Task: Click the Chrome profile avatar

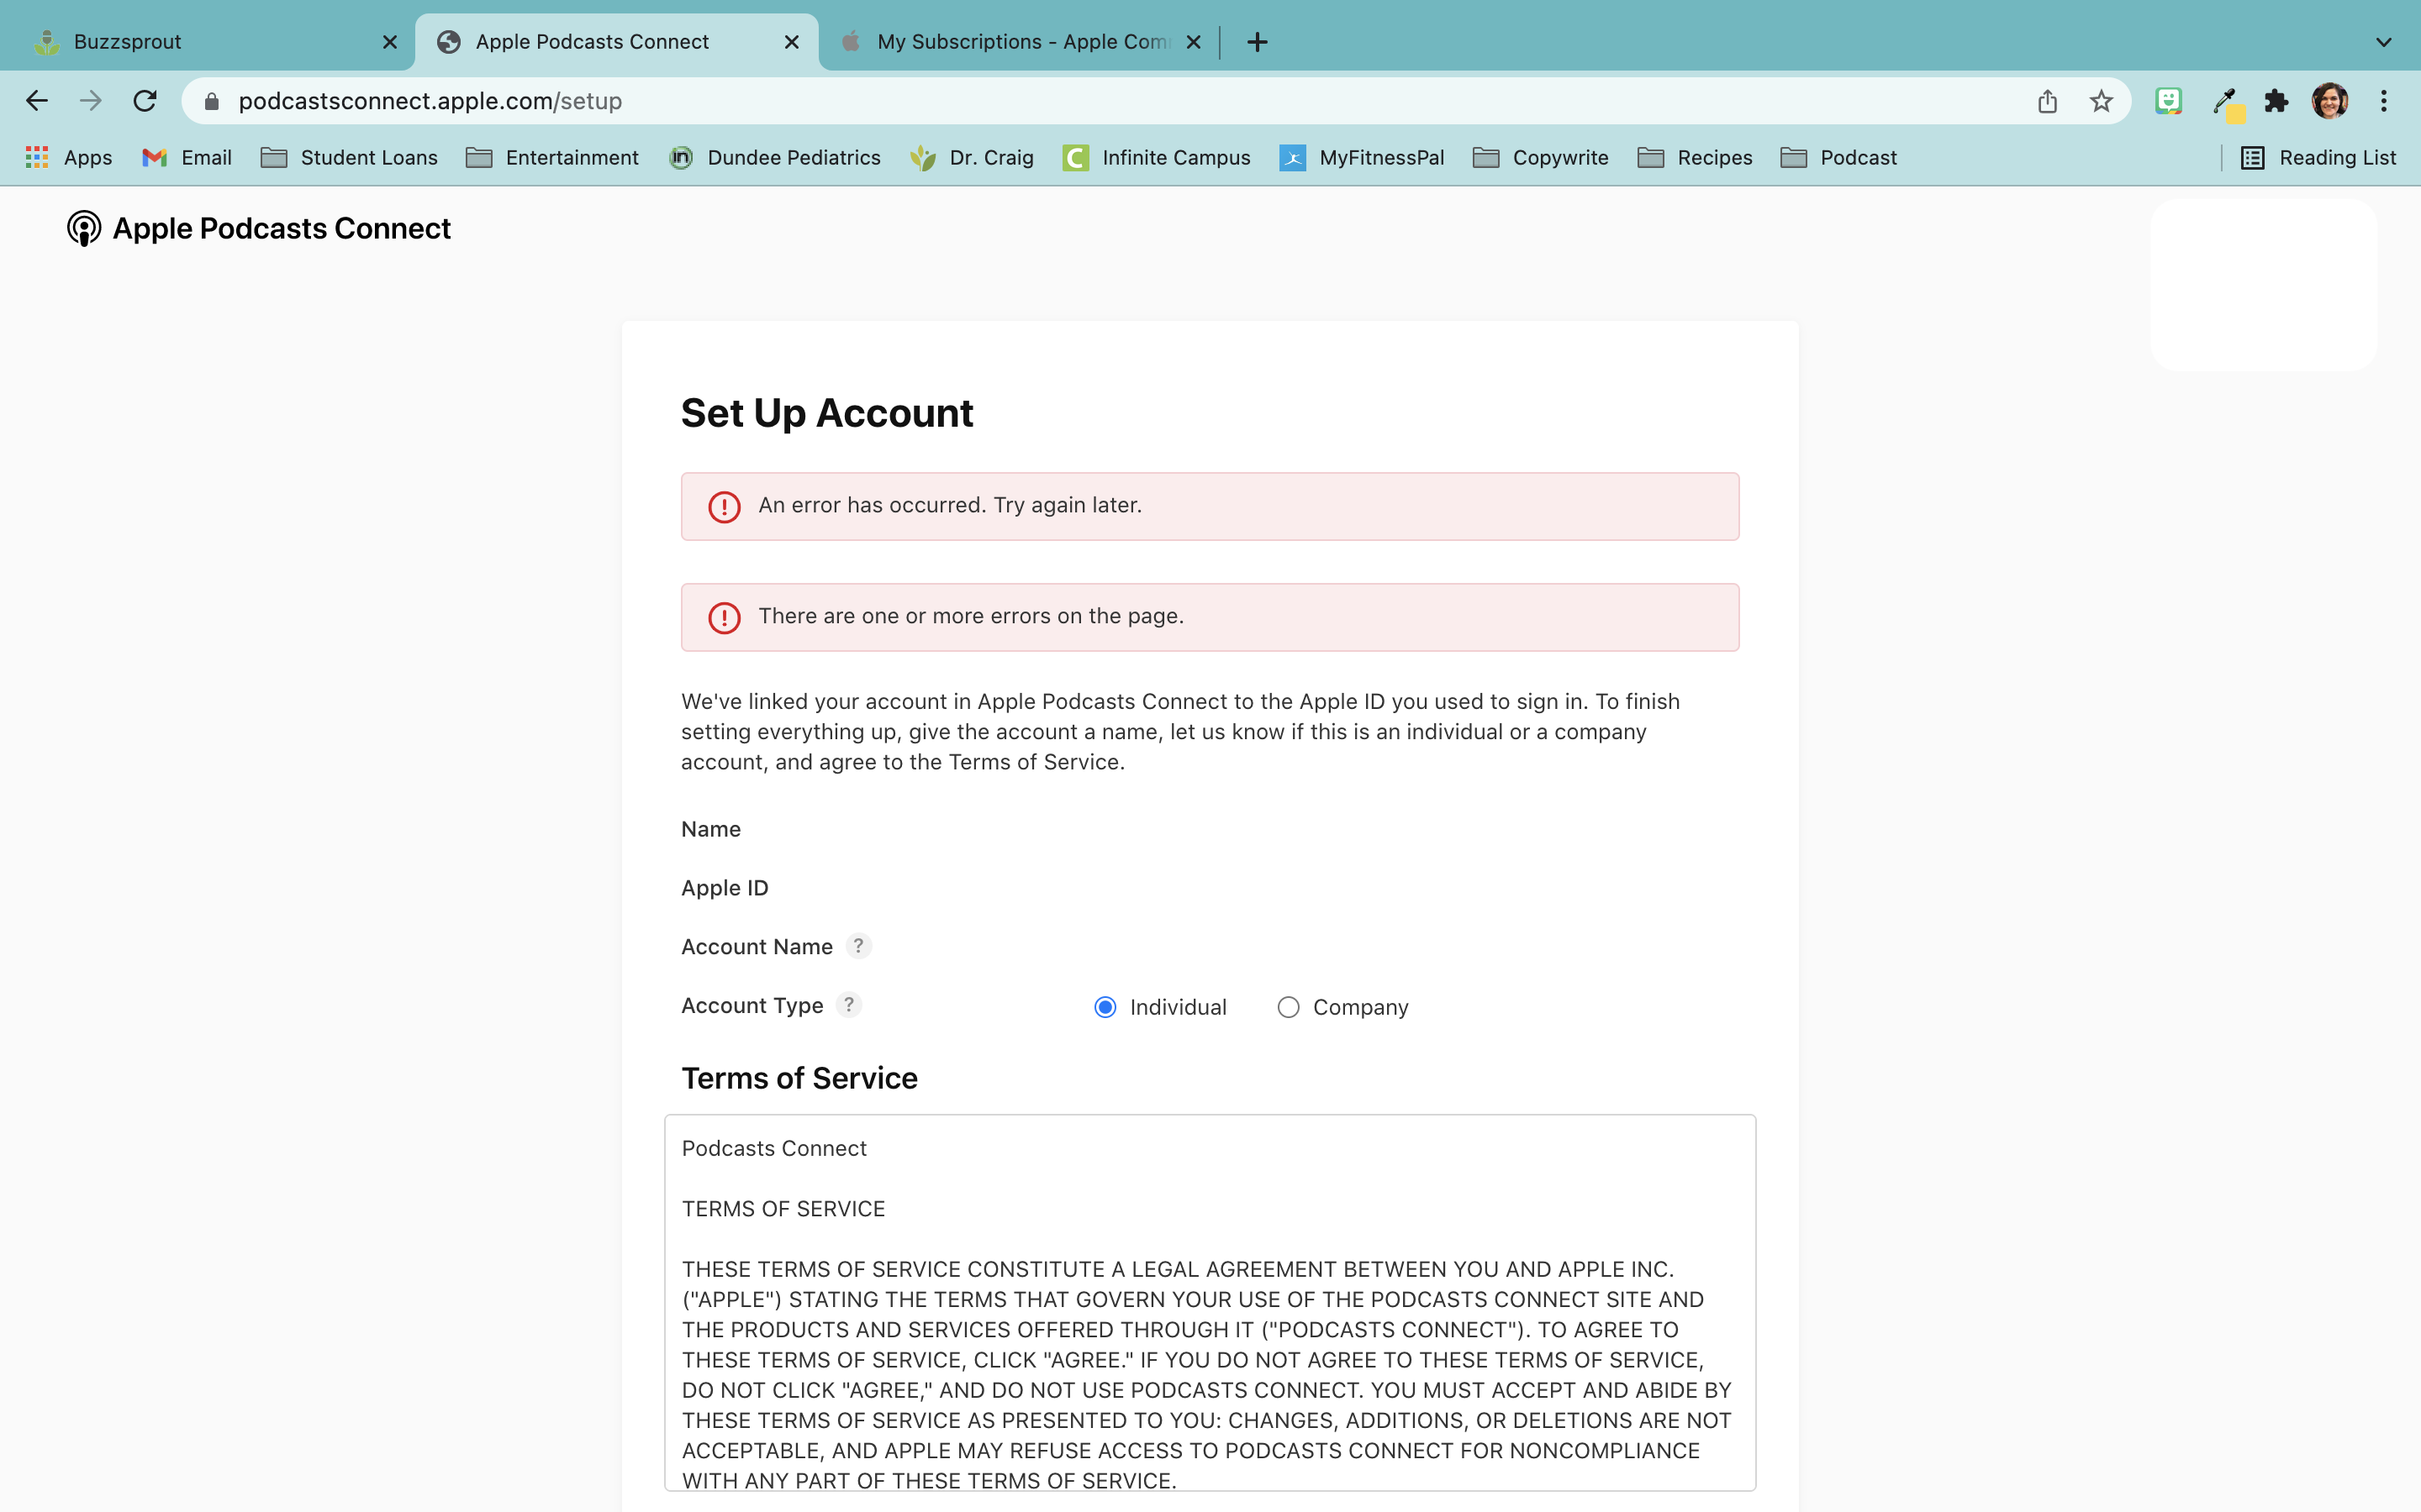Action: pyautogui.click(x=2329, y=101)
